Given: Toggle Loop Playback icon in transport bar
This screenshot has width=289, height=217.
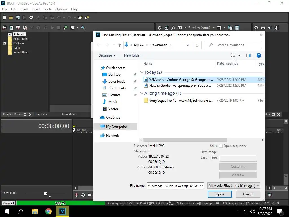Looking at the screenshot, I should pyautogui.click(x=83, y=195).
